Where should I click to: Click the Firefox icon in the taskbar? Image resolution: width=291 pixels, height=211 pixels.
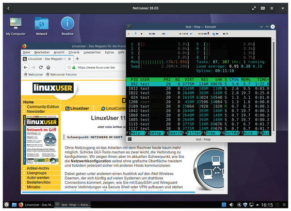(21, 205)
